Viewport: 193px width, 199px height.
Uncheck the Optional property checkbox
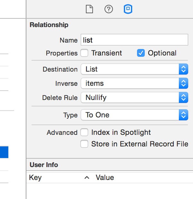click(x=141, y=53)
